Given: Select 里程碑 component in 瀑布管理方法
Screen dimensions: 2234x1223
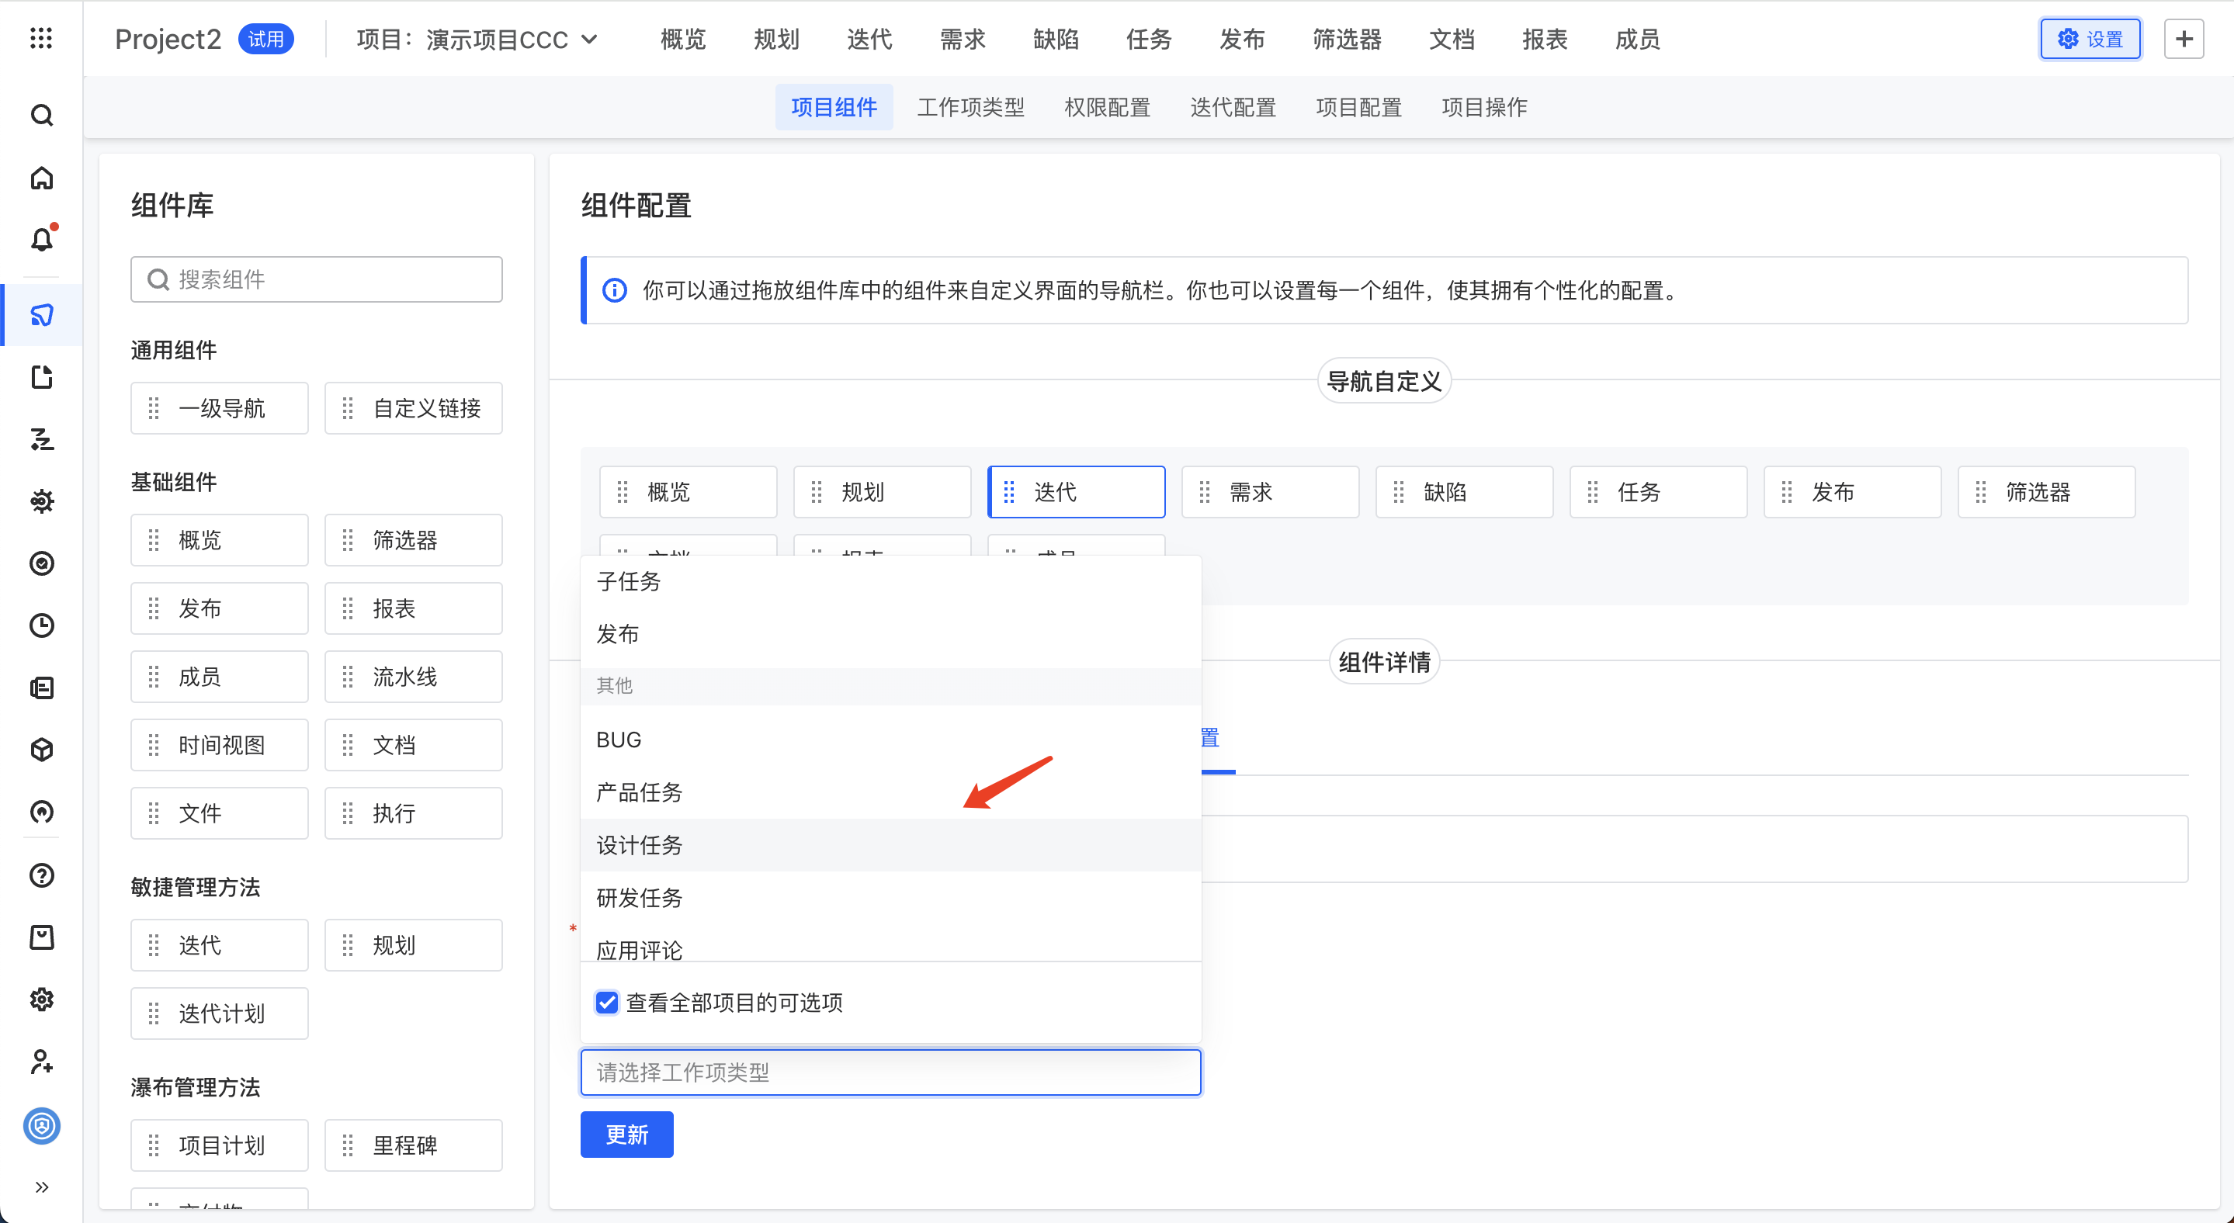Looking at the screenshot, I should pyautogui.click(x=414, y=1146).
